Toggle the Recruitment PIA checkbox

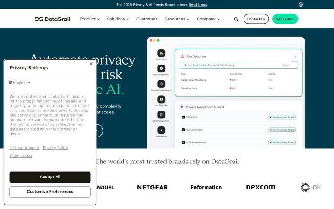(183, 130)
